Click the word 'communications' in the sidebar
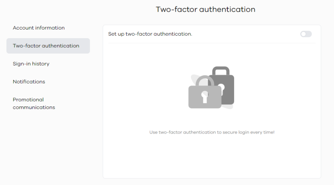This screenshot has height=185, width=334. (34, 107)
